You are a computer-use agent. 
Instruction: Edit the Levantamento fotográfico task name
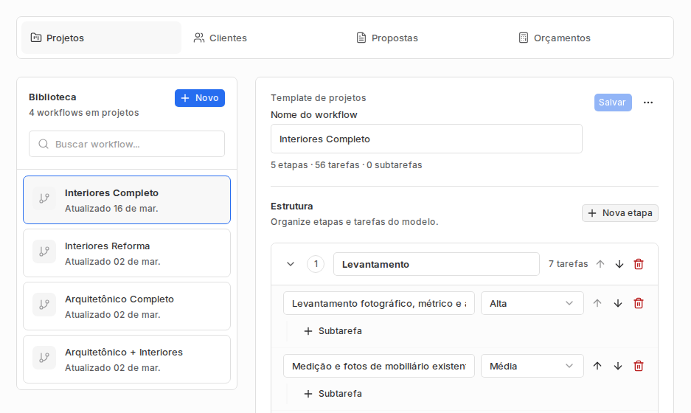tap(379, 303)
